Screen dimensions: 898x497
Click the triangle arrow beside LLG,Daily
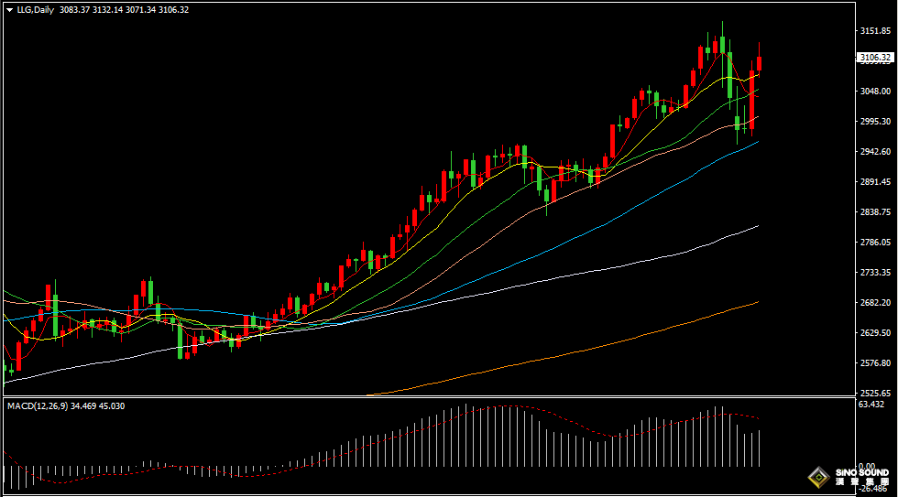coord(9,9)
